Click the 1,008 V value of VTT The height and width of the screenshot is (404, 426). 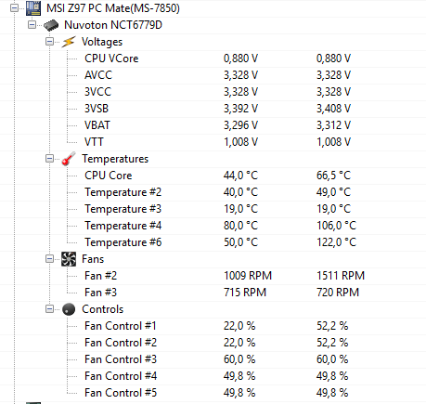[240, 142]
